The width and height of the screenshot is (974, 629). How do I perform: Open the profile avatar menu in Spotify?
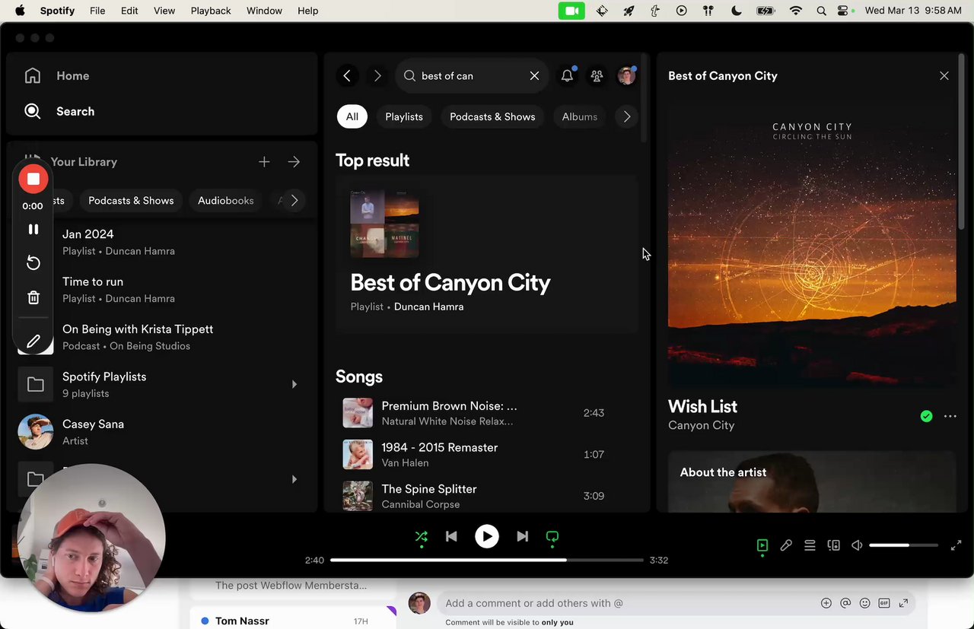pos(626,75)
